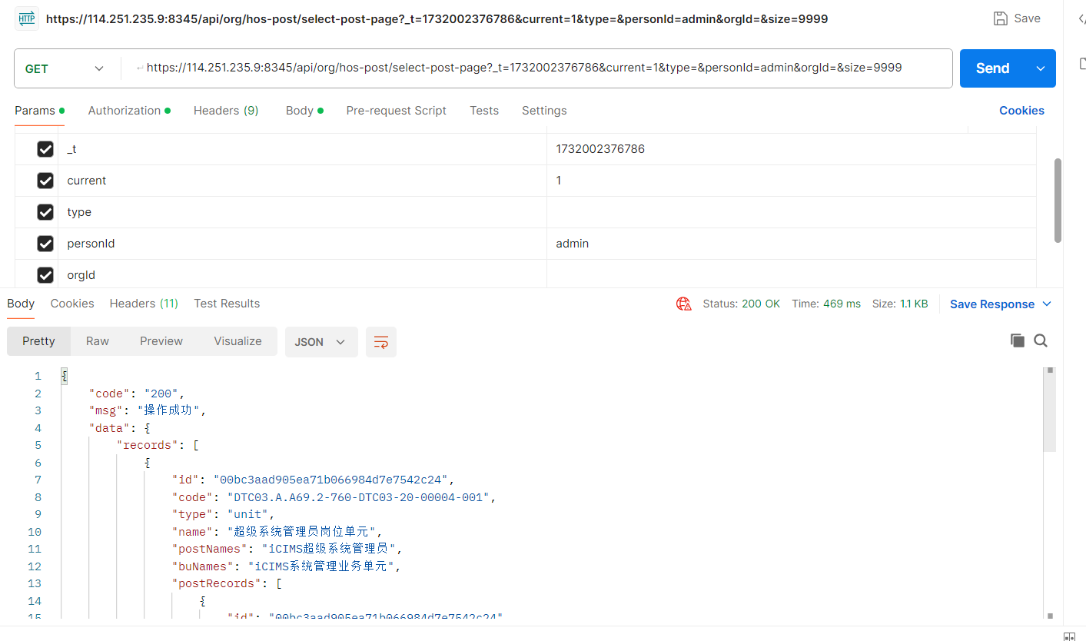The image size is (1086, 641).
Task: Uncheck the orgId parameter checkbox
Action: 45,275
